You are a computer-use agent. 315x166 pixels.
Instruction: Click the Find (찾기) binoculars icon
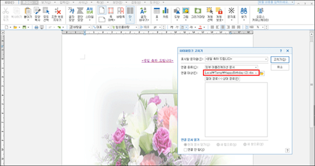pyautogui.click(x=244, y=11)
